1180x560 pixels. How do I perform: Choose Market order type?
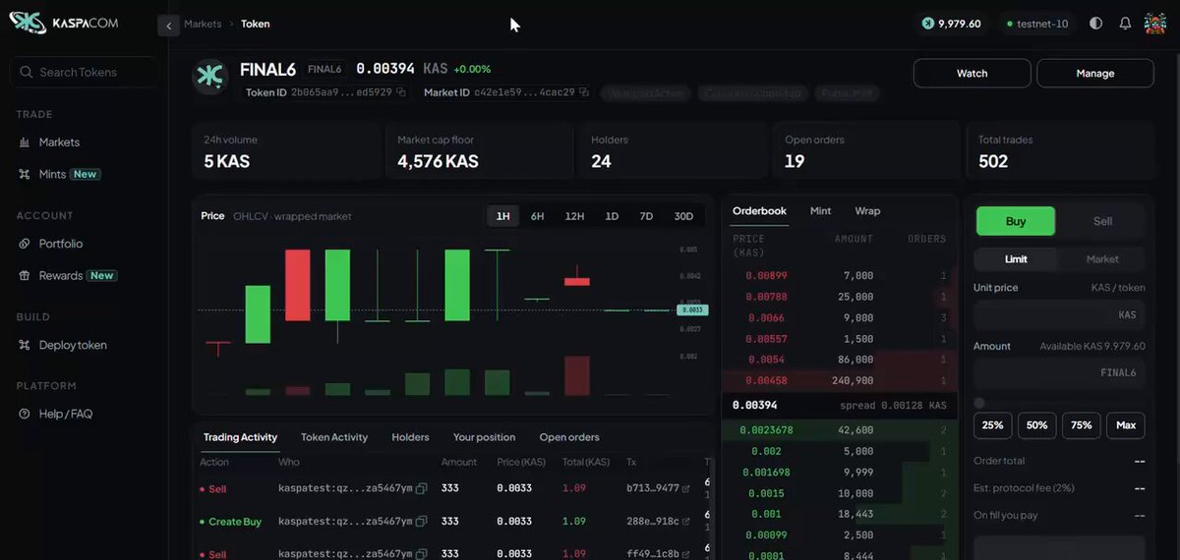[x=1102, y=259]
